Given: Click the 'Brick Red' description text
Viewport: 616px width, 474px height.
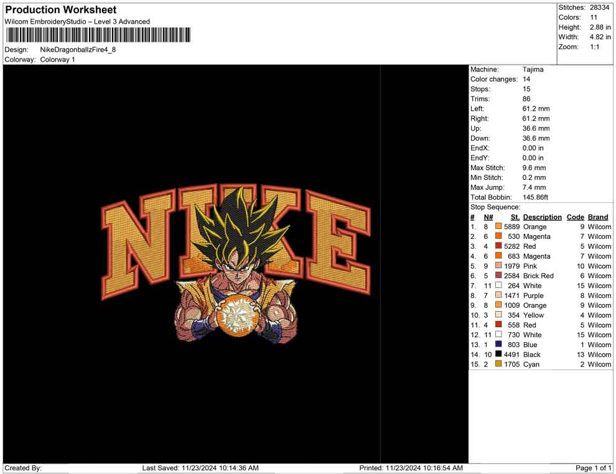Looking at the screenshot, I should click(x=538, y=276).
